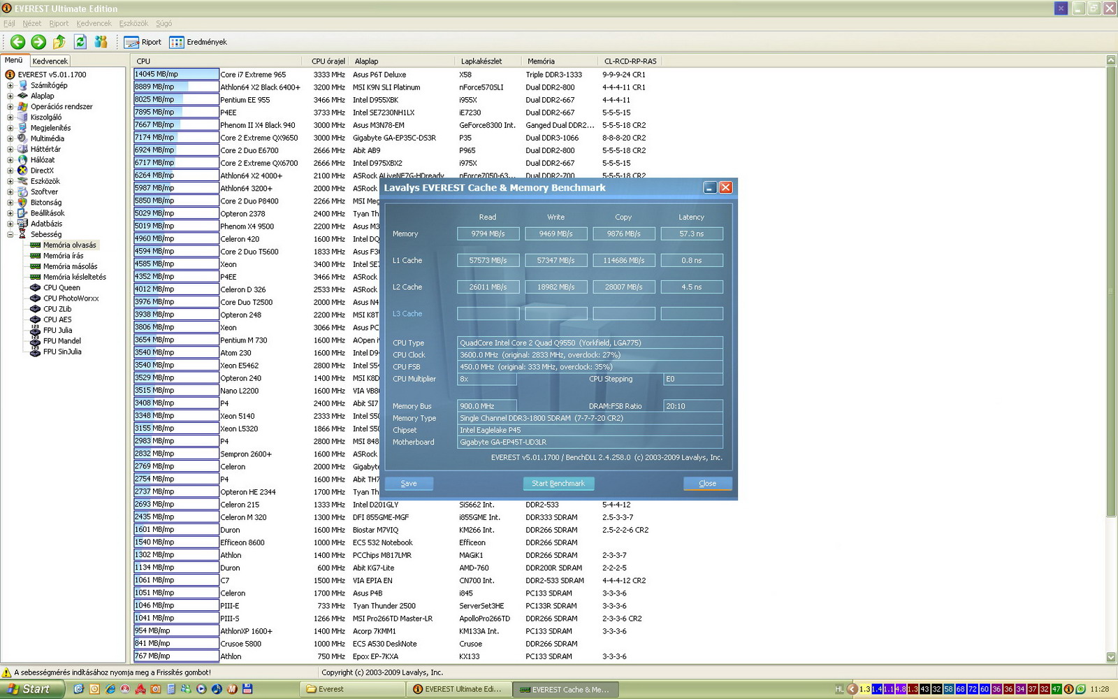Click Save in the benchmark dialog
The height and width of the screenshot is (699, 1118).
click(409, 484)
